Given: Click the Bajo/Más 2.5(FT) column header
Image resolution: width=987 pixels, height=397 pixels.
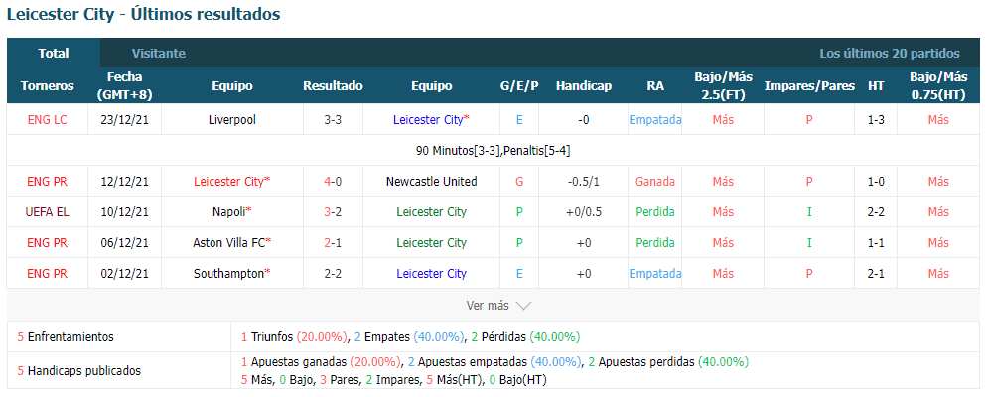Looking at the screenshot, I should pyautogui.click(x=723, y=86).
